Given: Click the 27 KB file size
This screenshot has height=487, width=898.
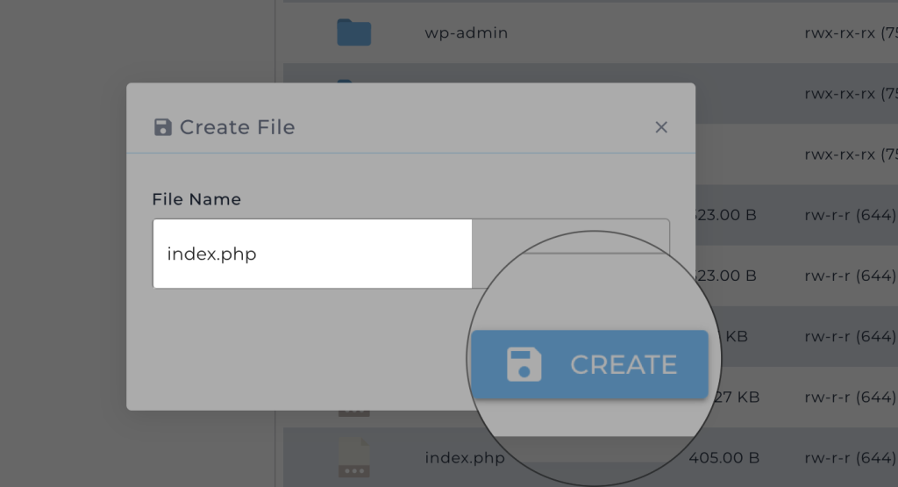Looking at the screenshot, I should click(740, 397).
